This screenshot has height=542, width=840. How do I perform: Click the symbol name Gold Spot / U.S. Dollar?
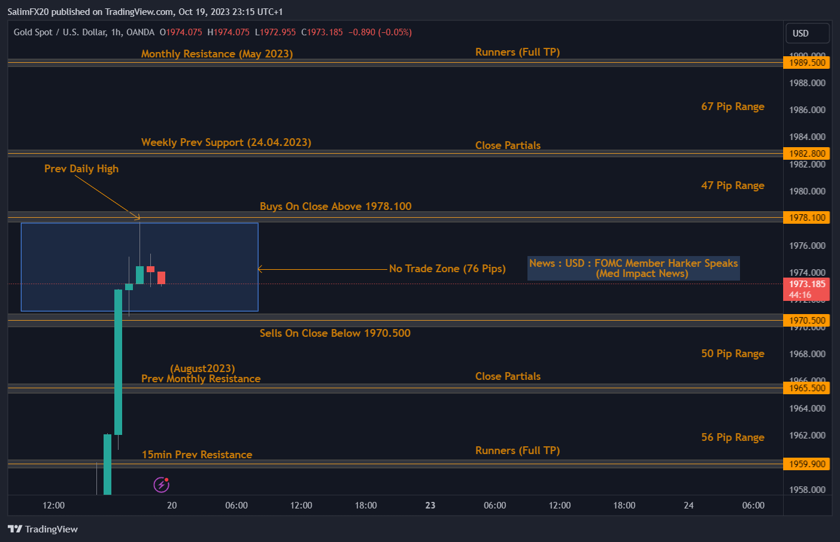click(x=62, y=32)
